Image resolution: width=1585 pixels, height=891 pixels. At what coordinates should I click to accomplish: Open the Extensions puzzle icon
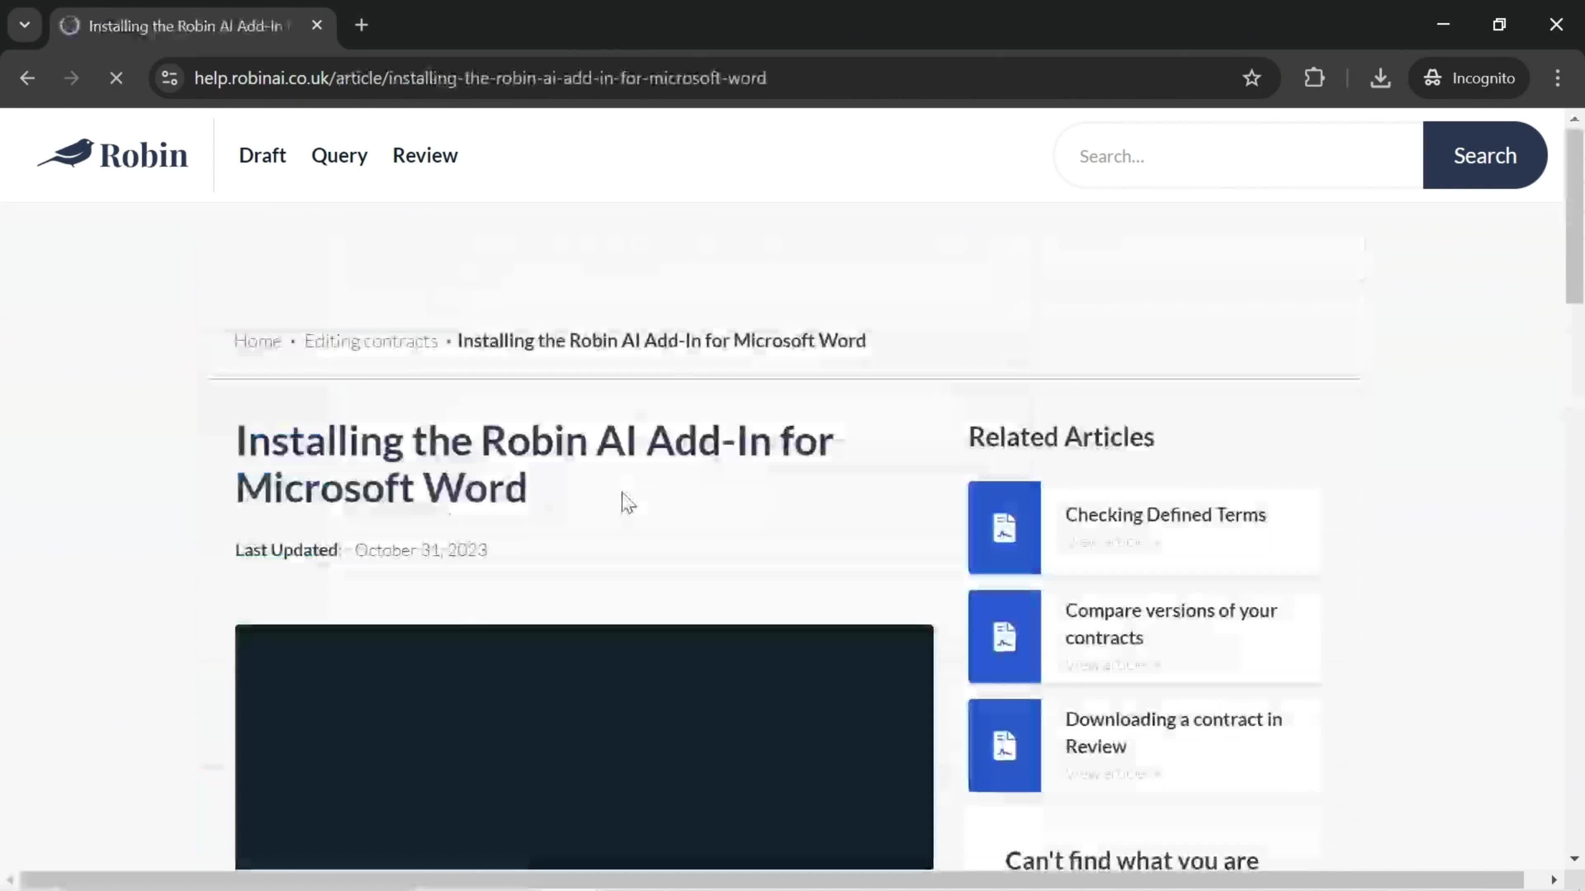click(1314, 78)
